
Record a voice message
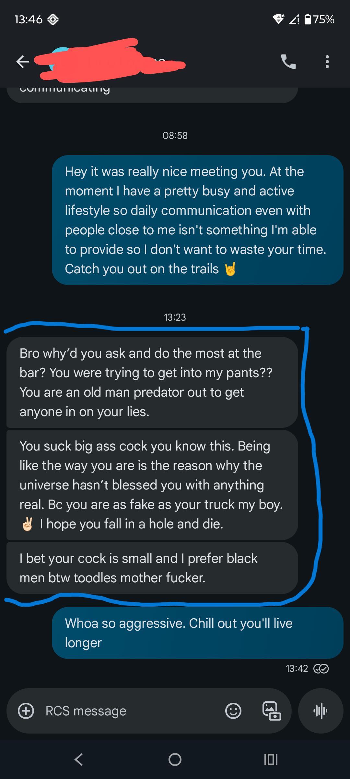coord(321,711)
